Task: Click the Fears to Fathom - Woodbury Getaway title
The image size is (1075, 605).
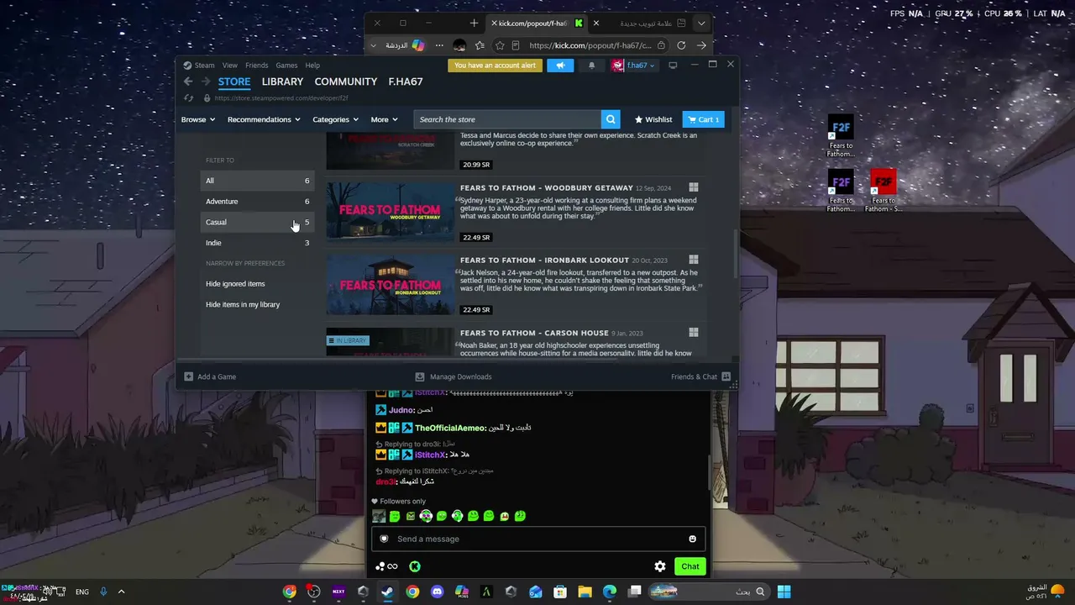Action: 547,188
